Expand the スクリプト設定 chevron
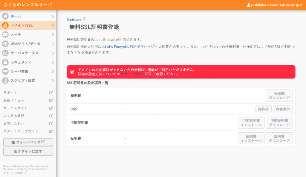Viewport: 306px width, 177px height. click(53, 81)
